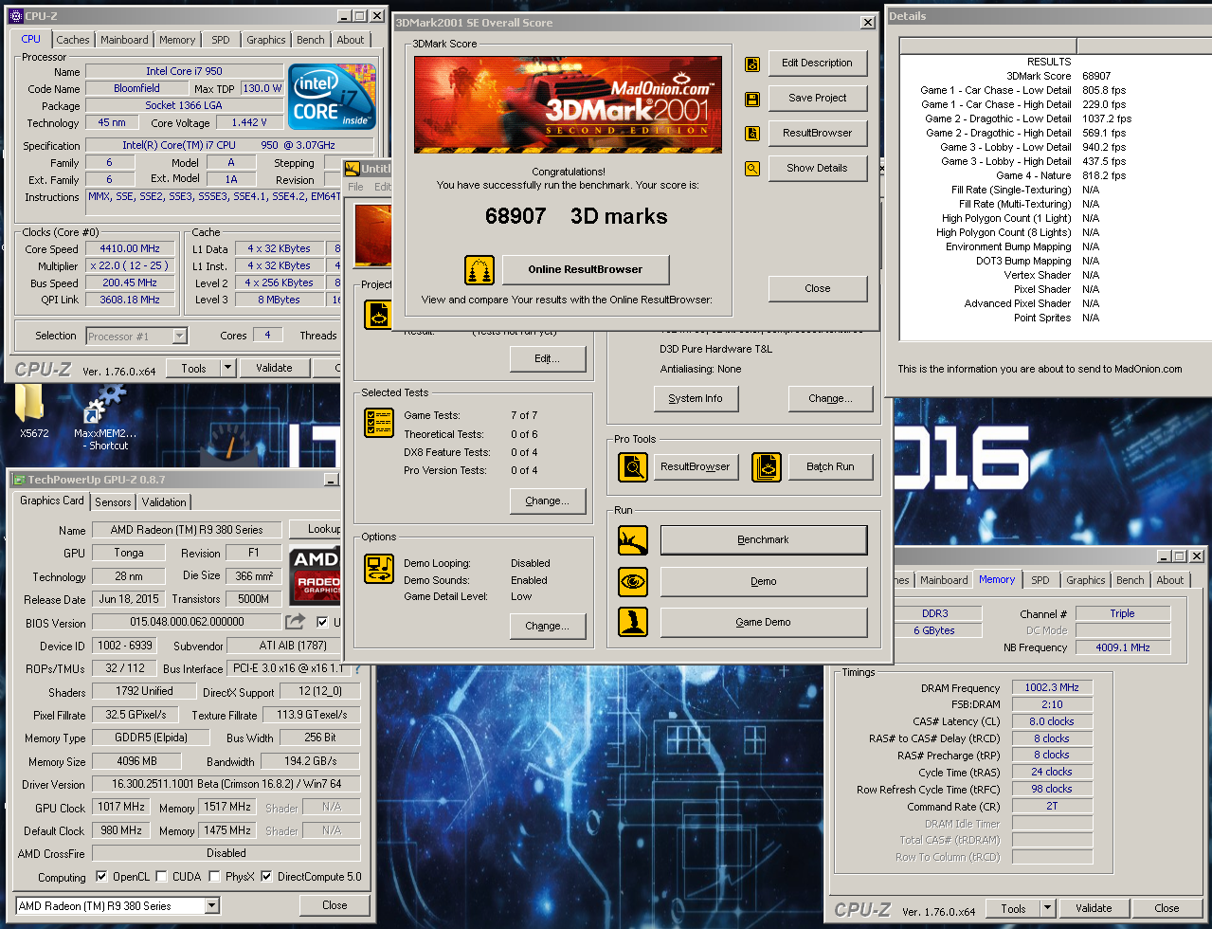The image size is (1212, 929).
Task: Click the Validate button in bottom CPU-Z window
Action: [x=1094, y=908]
